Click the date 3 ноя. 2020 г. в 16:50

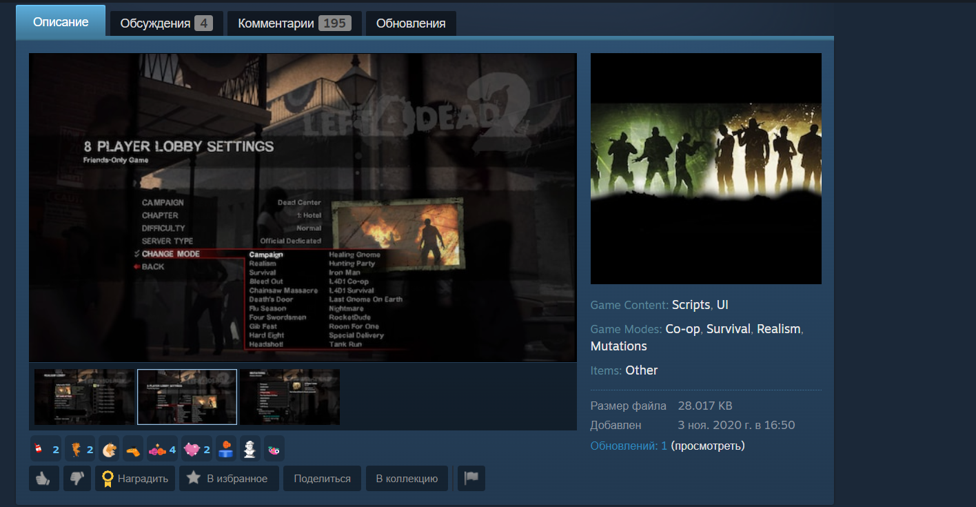737,425
